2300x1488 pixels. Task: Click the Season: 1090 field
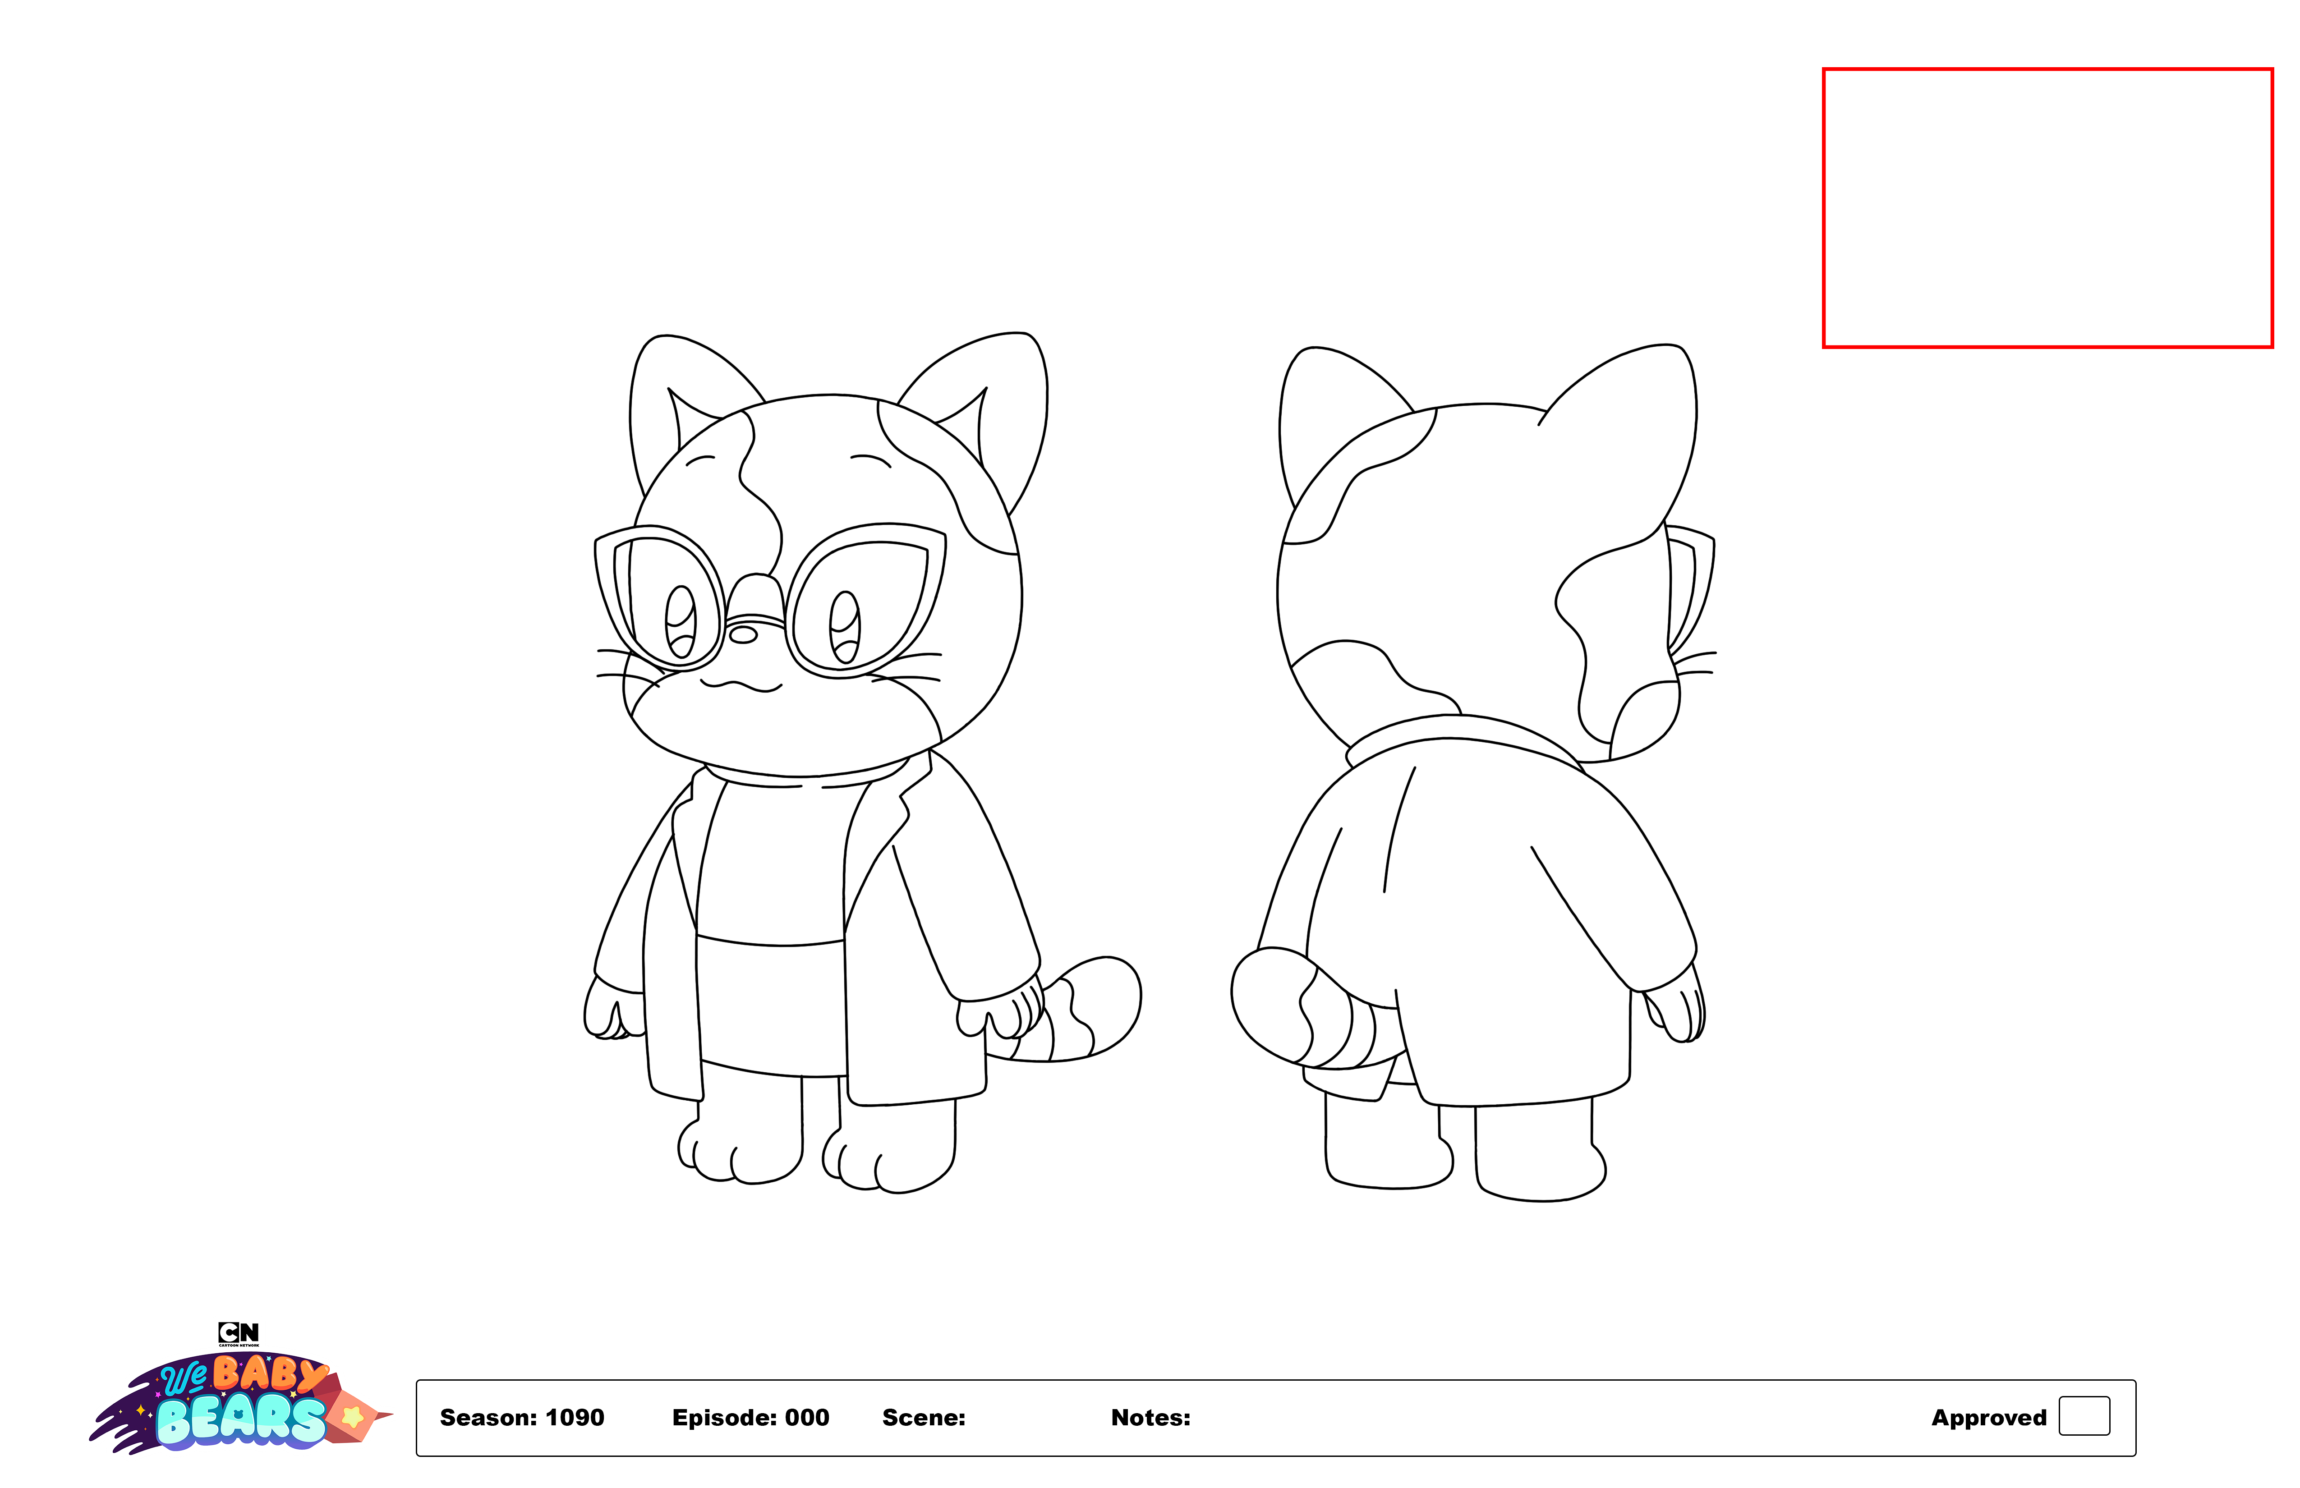(x=522, y=1418)
